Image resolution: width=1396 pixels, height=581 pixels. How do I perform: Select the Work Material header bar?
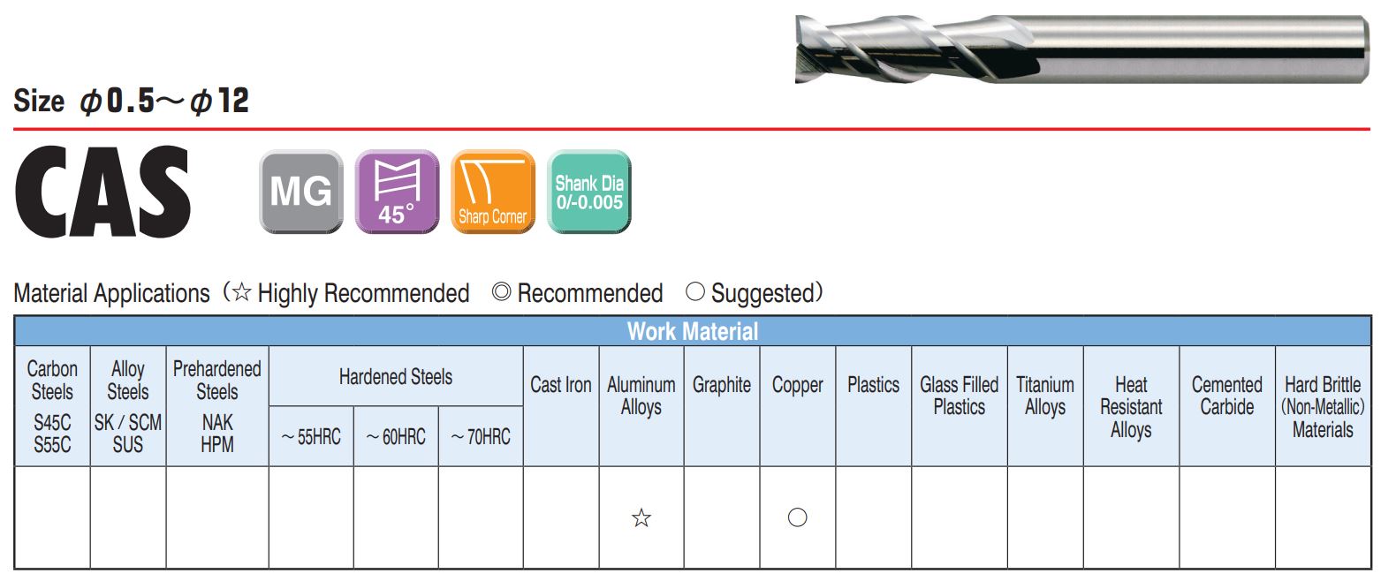(x=693, y=331)
